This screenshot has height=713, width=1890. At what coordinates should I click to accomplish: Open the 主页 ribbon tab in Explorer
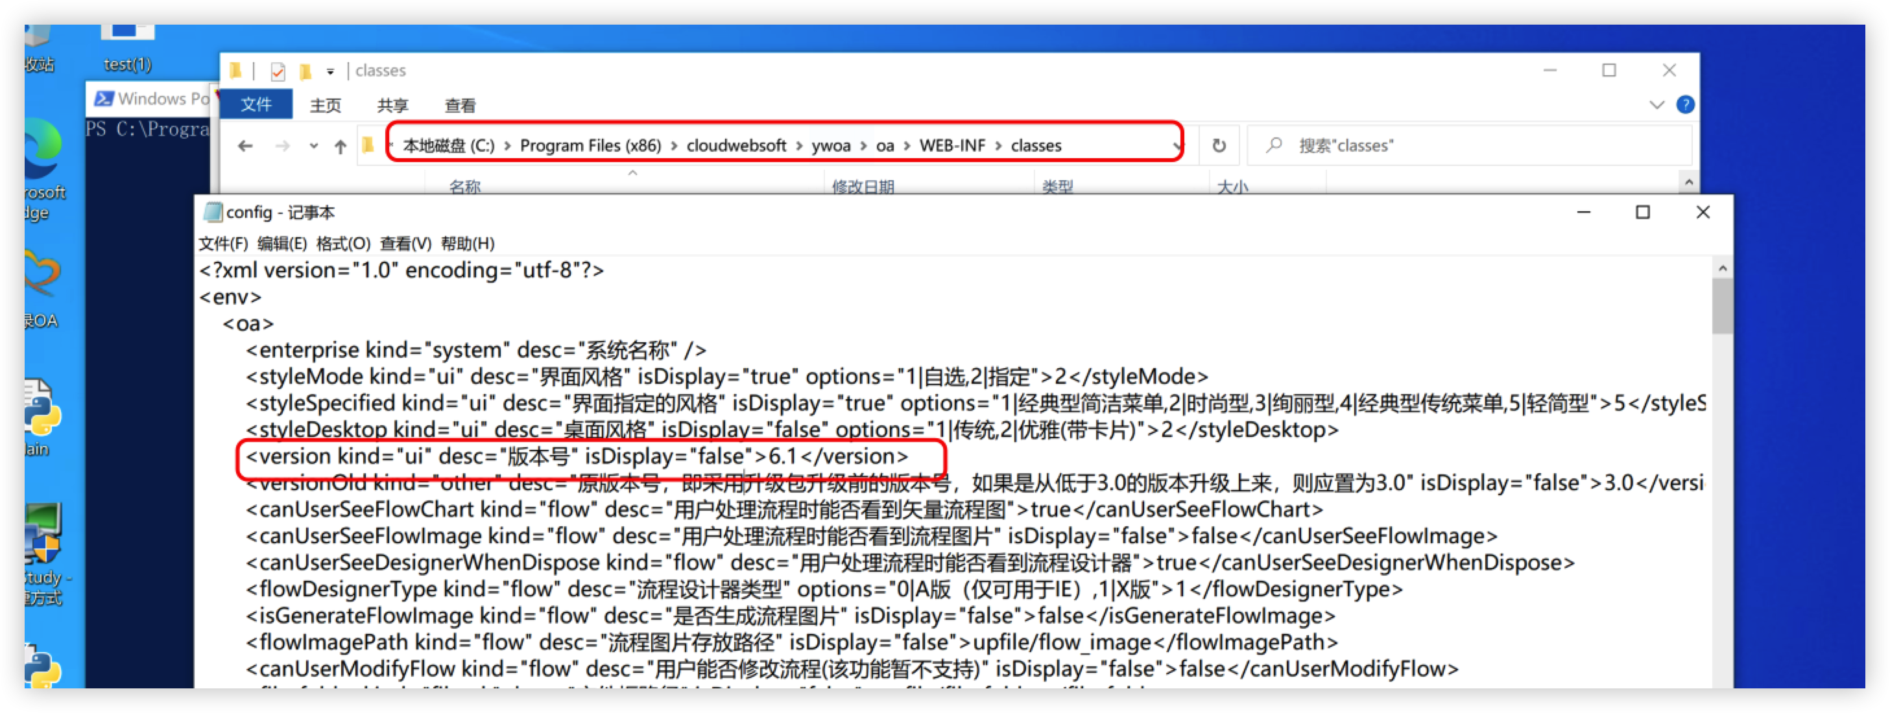[325, 106]
